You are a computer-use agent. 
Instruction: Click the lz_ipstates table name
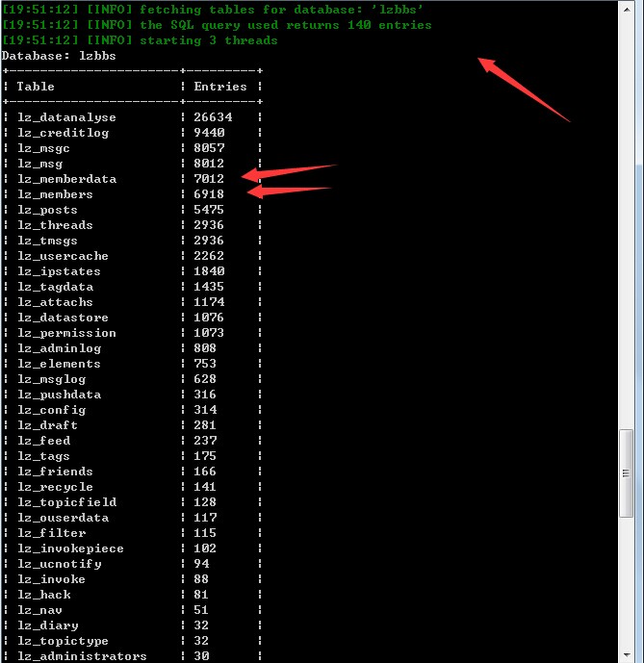click(x=59, y=271)
